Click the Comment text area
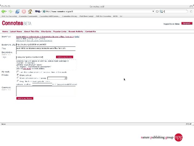Viewport: 194px width, 146px height. tap(46, 91)
